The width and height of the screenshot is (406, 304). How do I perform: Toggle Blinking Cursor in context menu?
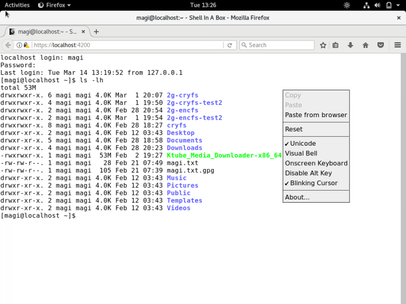click(x=313, y=183)
